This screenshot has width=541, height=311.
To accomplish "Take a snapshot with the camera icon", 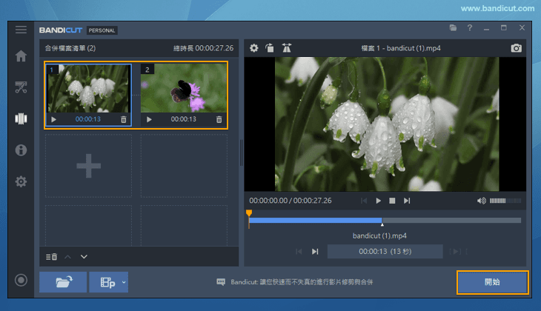I will [516, 48].
